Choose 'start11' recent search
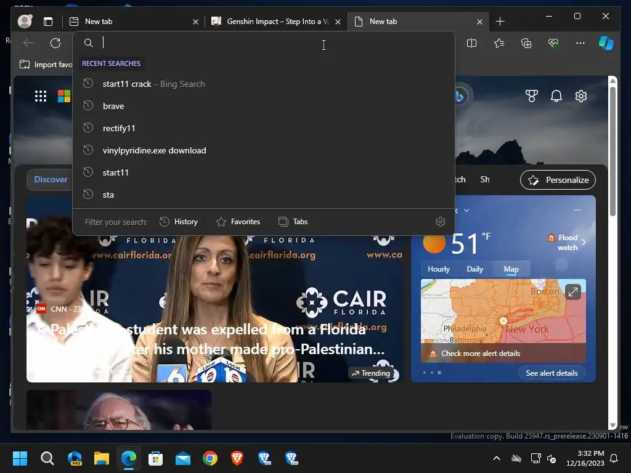Image resolution: width=631 pixels, height=473 pixels. pyautogui.click(x=264, y=172)
